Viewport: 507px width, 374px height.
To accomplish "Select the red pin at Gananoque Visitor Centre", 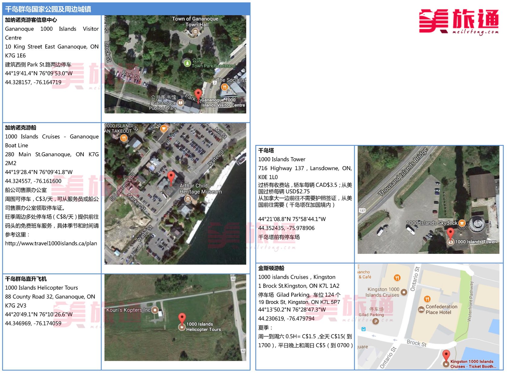I will coord(198,95).
